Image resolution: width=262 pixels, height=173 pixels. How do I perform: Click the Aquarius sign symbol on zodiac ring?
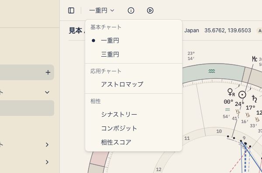[x=212, y=71]
